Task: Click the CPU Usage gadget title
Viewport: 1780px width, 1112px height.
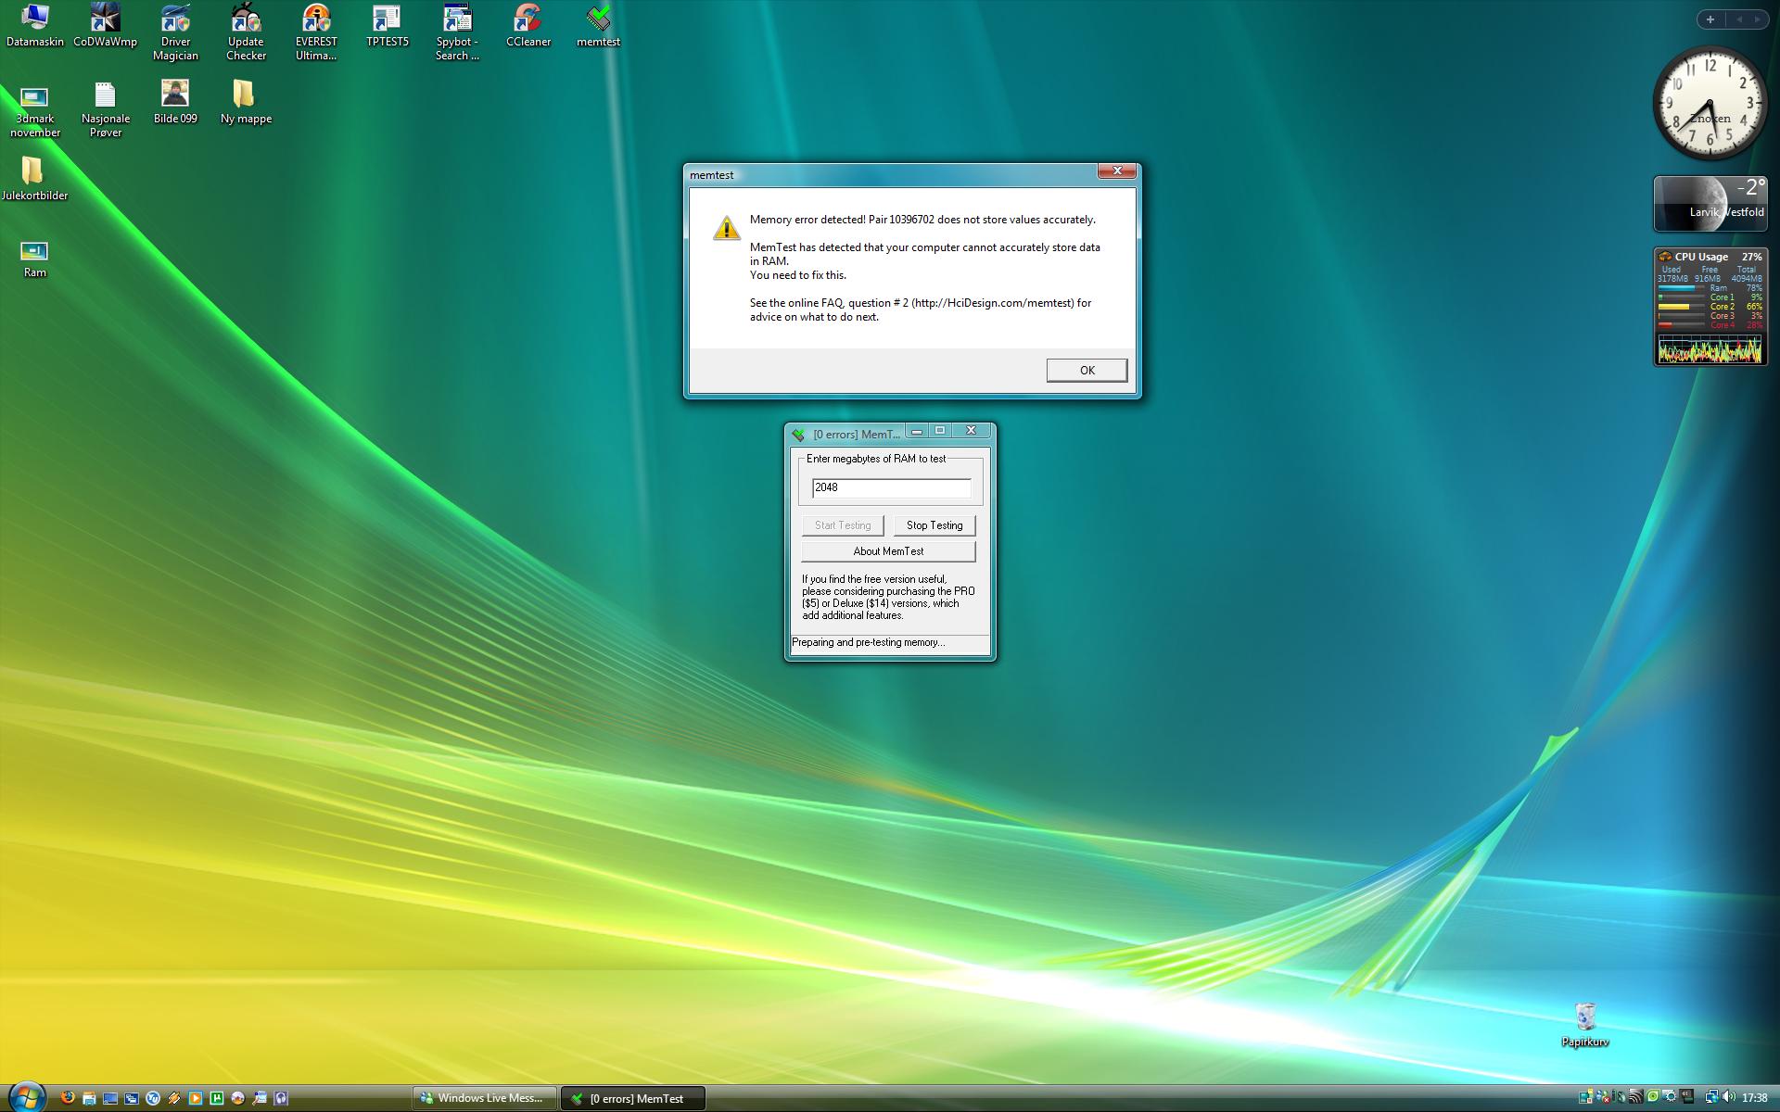Action: 1700,257
